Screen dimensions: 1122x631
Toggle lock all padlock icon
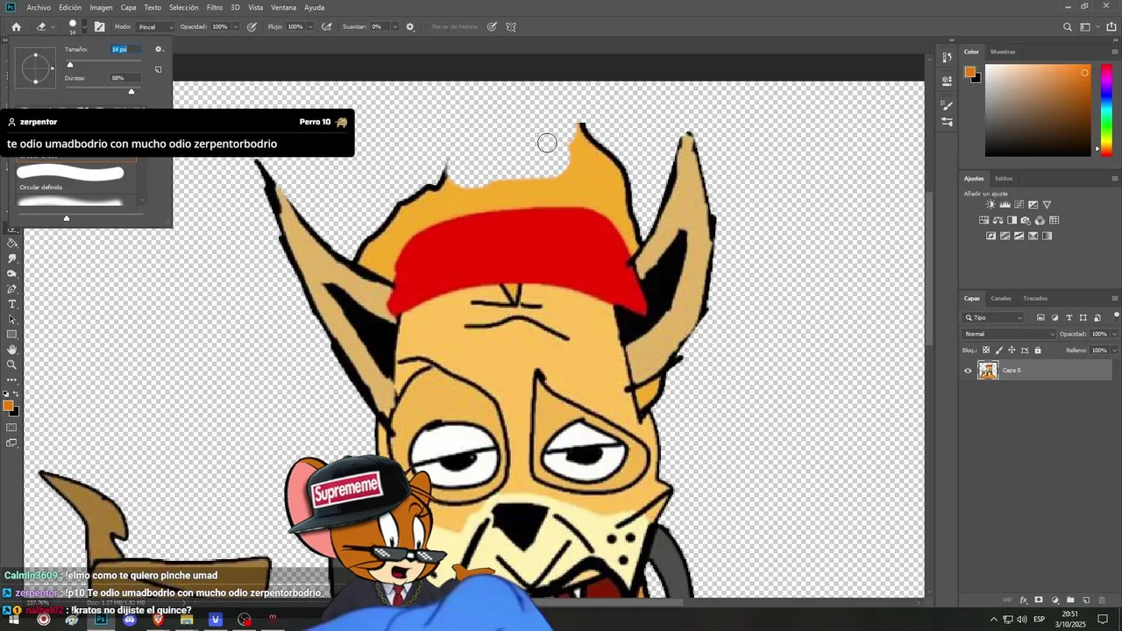coord(1038,351)
